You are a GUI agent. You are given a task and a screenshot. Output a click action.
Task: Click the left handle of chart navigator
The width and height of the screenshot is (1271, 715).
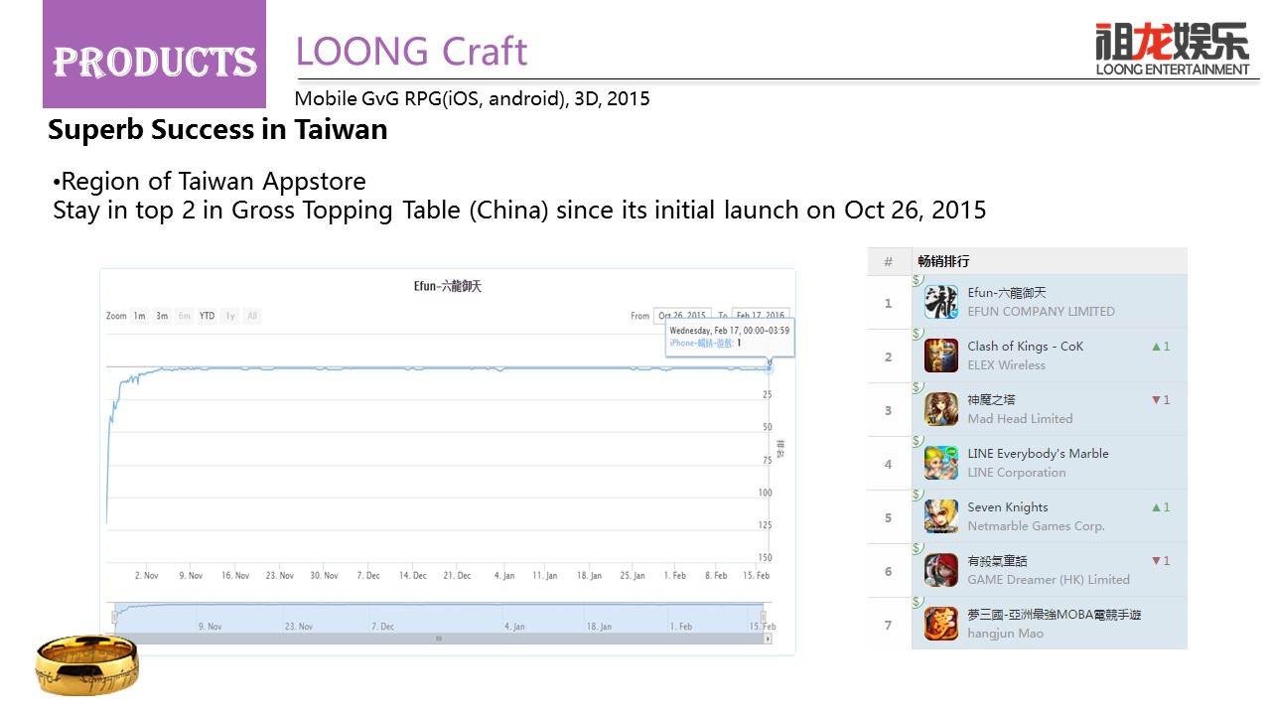(x=114, y=617)
